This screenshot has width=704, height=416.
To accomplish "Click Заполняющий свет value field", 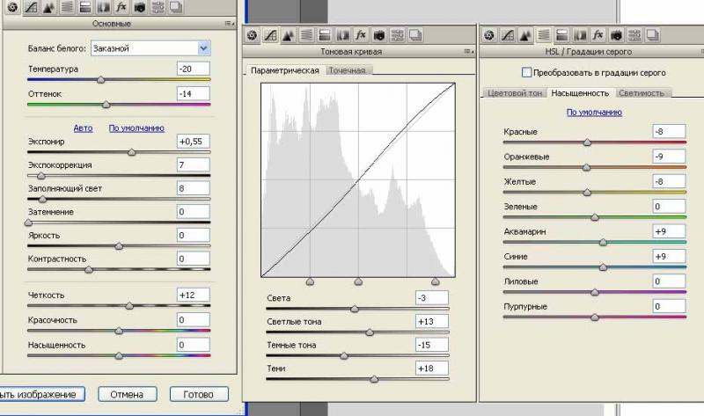I will [x=194, y=188].
